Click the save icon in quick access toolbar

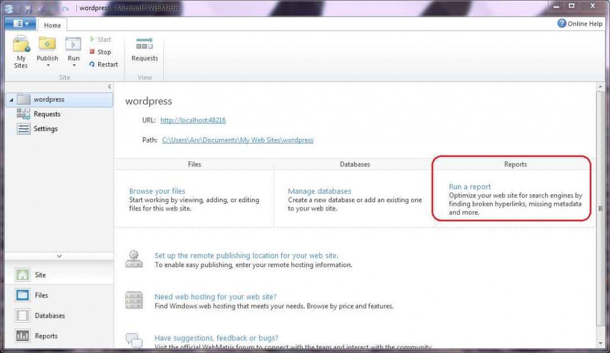(28, 8)
